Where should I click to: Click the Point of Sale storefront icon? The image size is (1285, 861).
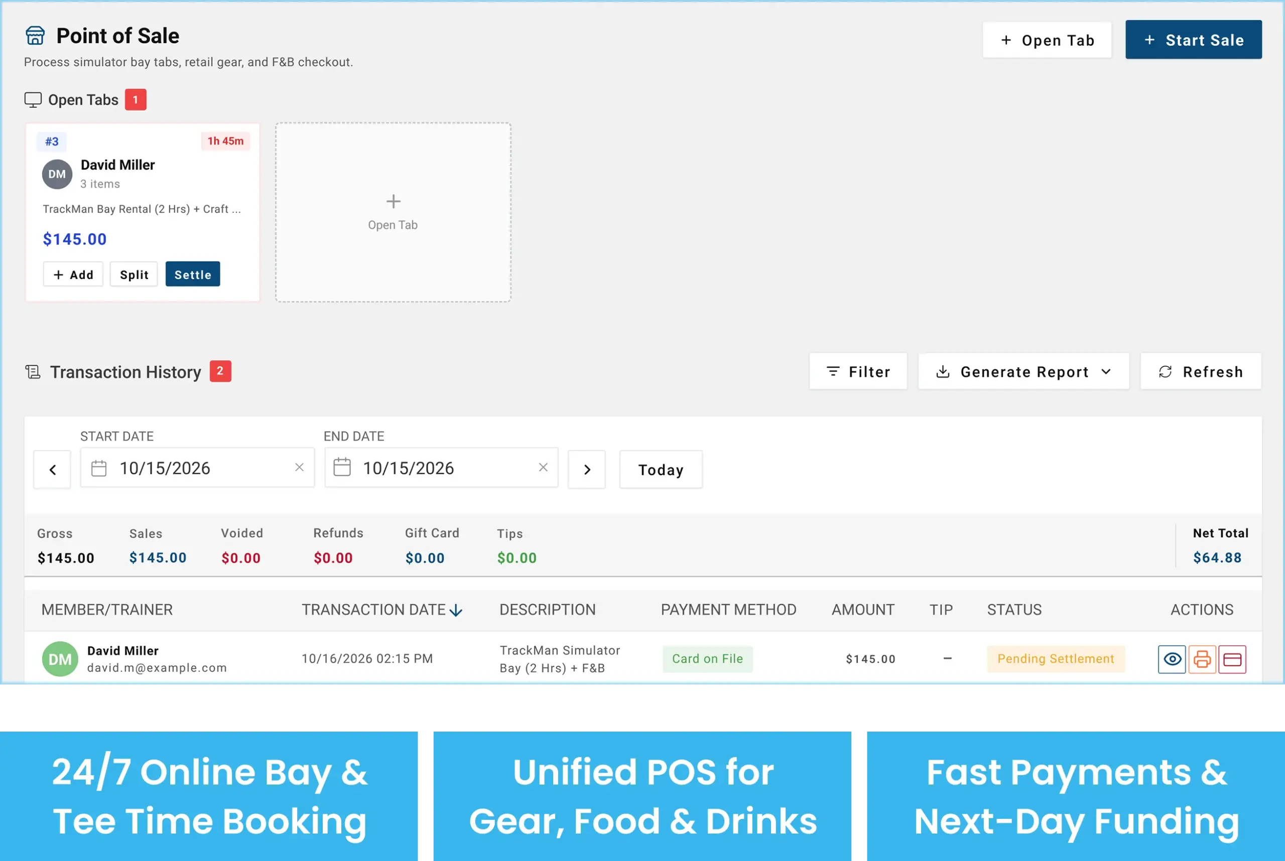(35, 36)
